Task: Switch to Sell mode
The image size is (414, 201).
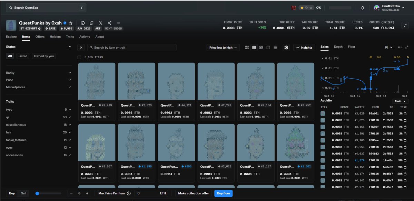Action: [23, 193]
